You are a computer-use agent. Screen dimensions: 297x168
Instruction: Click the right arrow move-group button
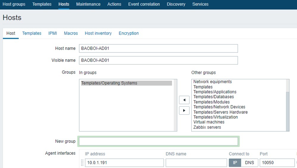click(184, 111)
